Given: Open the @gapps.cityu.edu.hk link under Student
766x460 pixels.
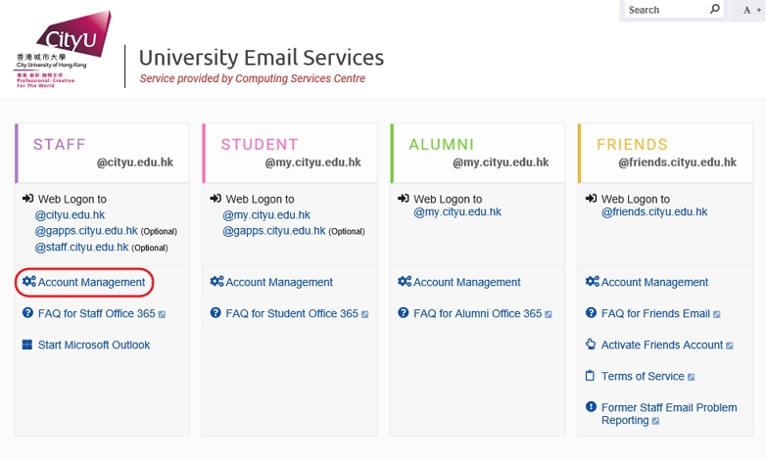Looking at the screenshot, I should (274, 231).
